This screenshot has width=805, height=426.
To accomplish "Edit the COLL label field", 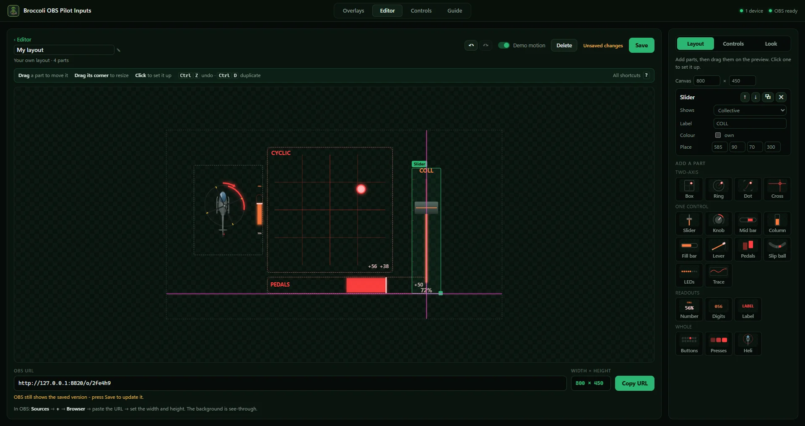I will 750,124.
